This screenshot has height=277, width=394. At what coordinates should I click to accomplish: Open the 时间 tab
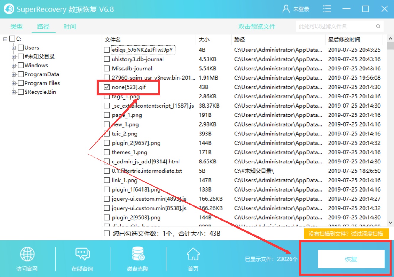tap(69, 26)
